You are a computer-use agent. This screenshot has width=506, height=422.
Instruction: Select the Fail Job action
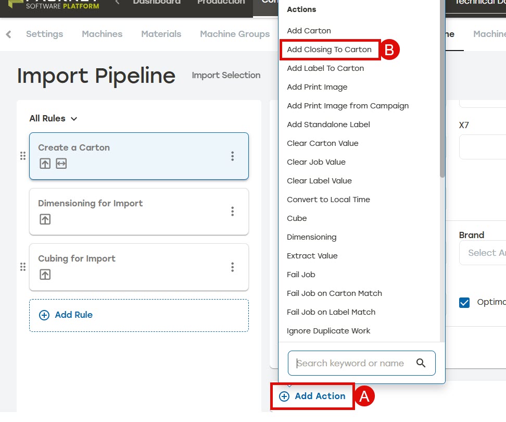pos(301,275)
